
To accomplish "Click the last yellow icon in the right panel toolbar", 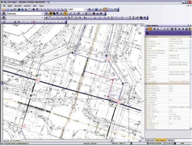I will pos(190,29).
